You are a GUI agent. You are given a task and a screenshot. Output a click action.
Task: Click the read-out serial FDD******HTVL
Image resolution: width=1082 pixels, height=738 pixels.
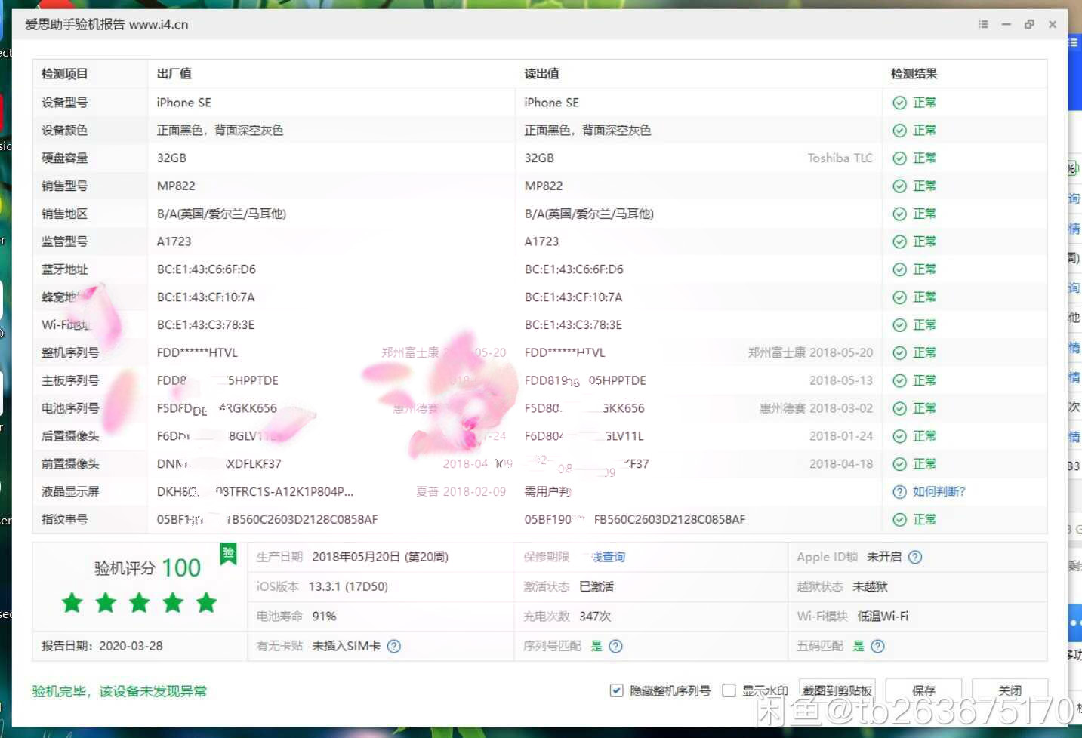tap(565, 352)
